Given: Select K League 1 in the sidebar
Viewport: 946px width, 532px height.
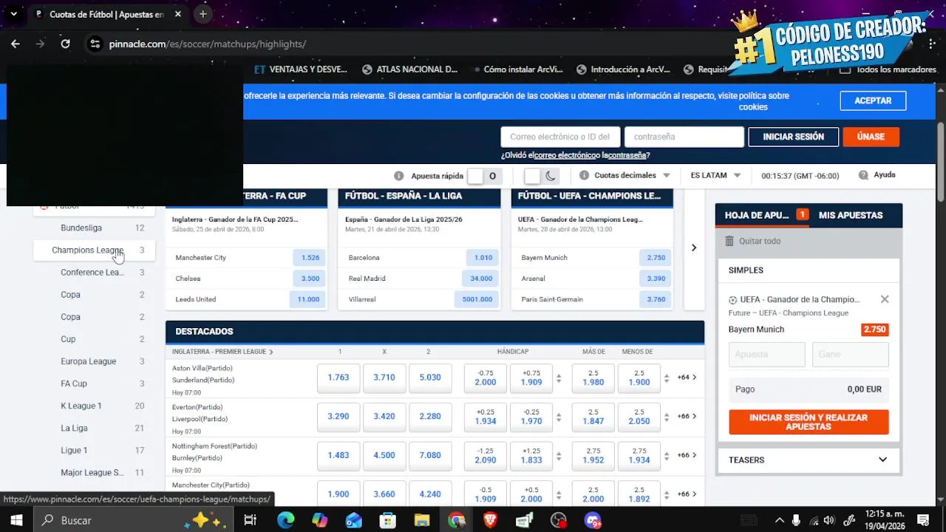Looking at the screenshot, I should [94, 406].
